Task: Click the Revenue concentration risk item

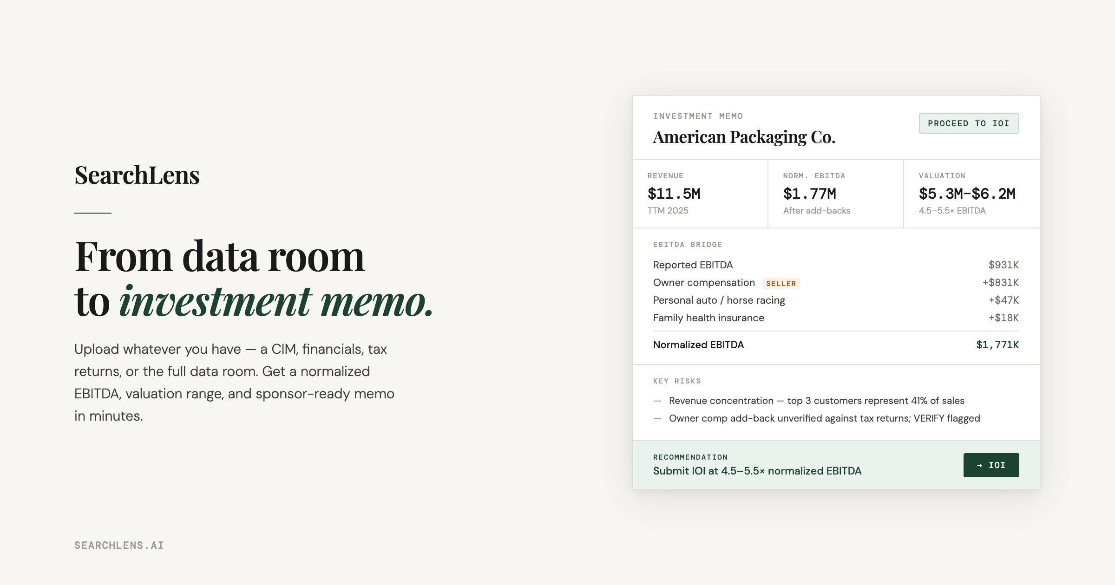Action: [816, 401]
